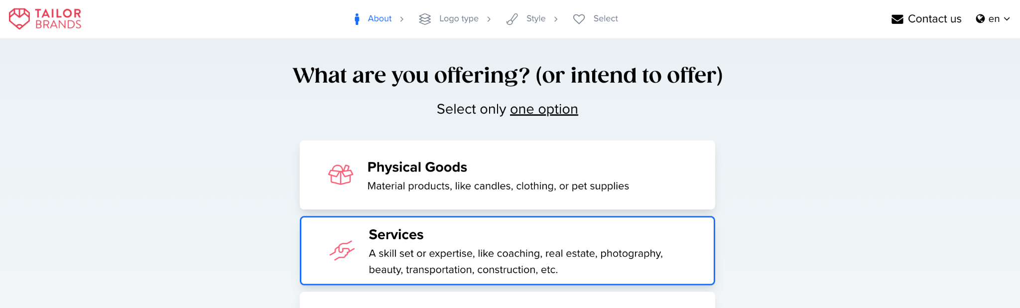Click the Services handshake icon
The width and height of the screenshot is (1020, 308).
pos(342,250)
